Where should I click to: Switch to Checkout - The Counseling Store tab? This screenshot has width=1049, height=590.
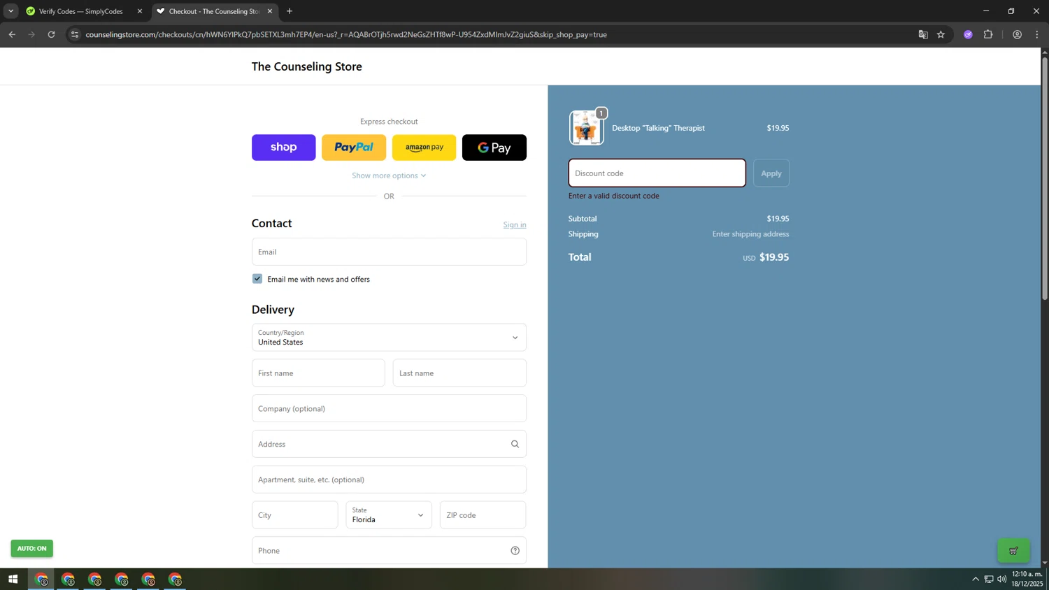coord(214,11)
